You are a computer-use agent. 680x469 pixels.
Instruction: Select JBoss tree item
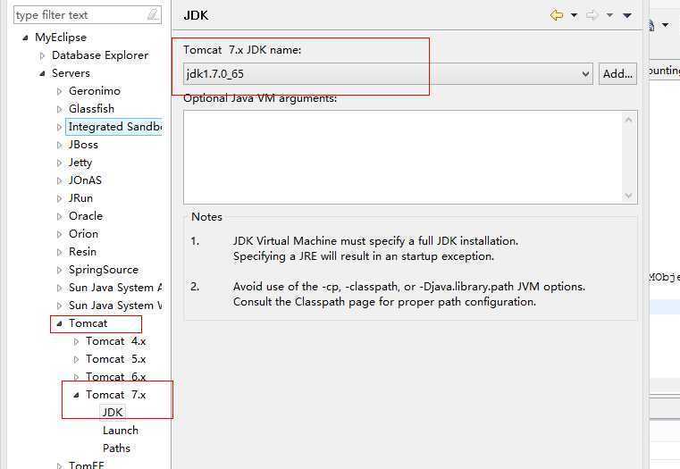tap(83, 145)
